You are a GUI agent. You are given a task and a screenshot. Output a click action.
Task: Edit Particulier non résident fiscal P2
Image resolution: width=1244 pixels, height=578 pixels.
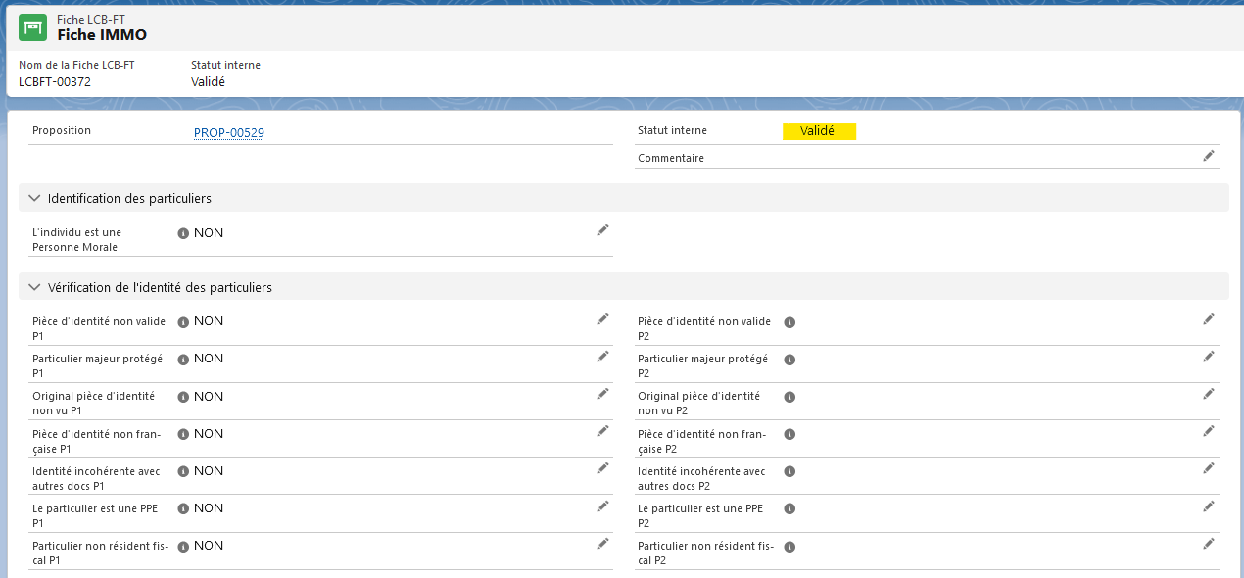click(1209, 543)
